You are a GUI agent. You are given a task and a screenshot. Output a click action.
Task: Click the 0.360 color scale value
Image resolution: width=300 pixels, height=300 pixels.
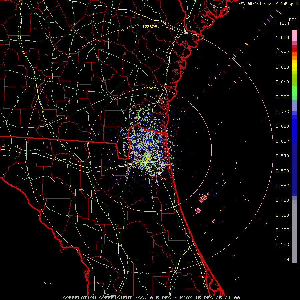(x=282, y=215)
